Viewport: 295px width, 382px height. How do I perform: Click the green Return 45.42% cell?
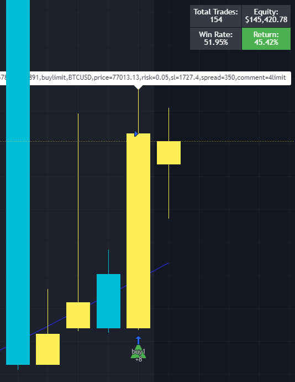(x=266, y=39)
